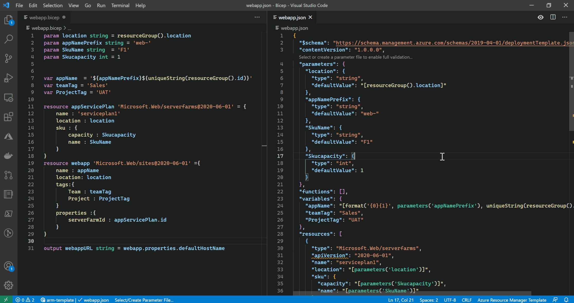Open the Help menu
The image size is (574, 303).
(140, 5)
